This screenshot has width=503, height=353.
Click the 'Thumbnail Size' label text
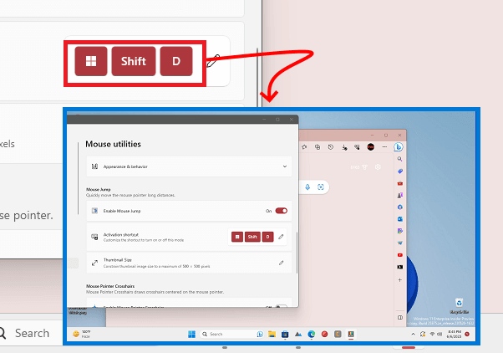[x=118, y=260]
